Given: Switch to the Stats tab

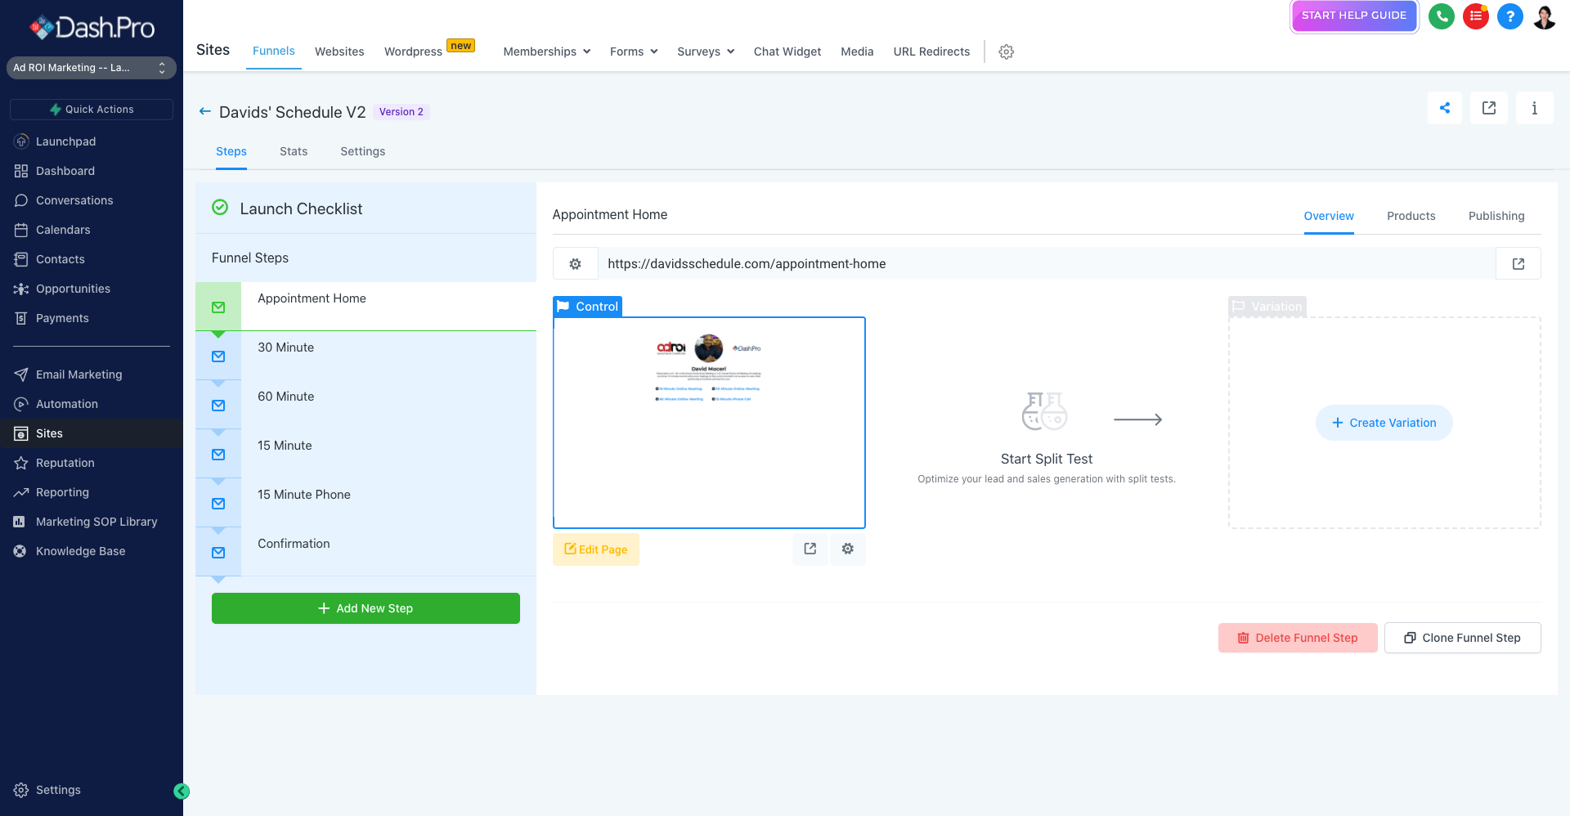Looking at the screenshot, I should coord(294,151).
